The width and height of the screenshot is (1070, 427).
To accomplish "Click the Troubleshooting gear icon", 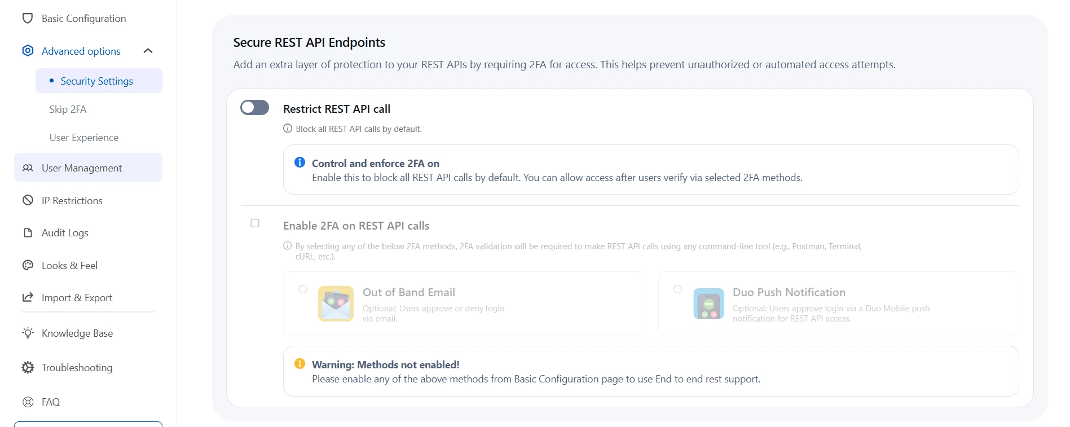I will coord(28,367).
